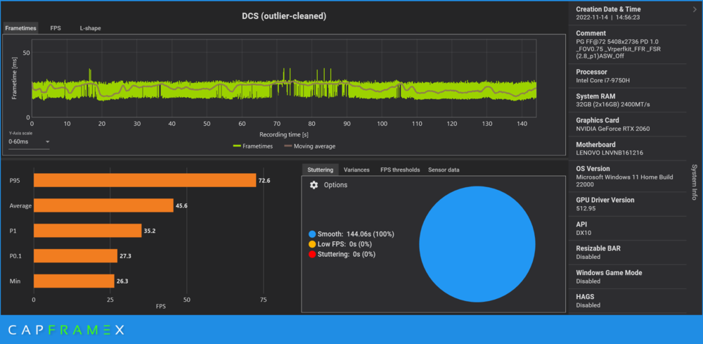Open the FPS thresholds tab
Image resolution: width=703 pixels, height=344 pixels.
[400, 170]
